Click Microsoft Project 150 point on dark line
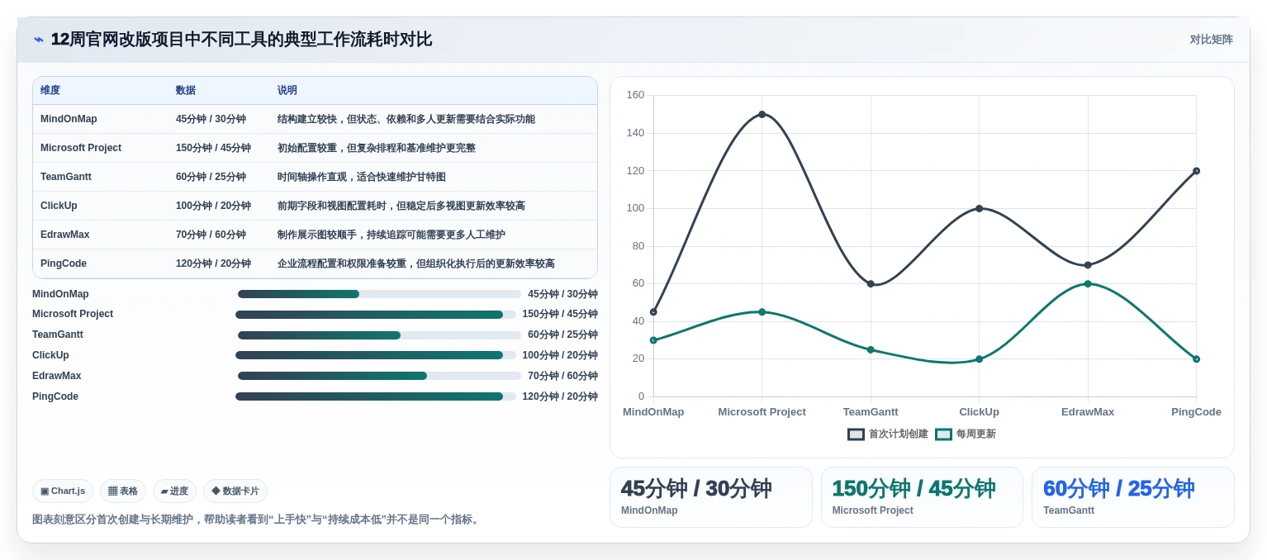The height and width of the screenshot is (560, 1267). [762, 115]
